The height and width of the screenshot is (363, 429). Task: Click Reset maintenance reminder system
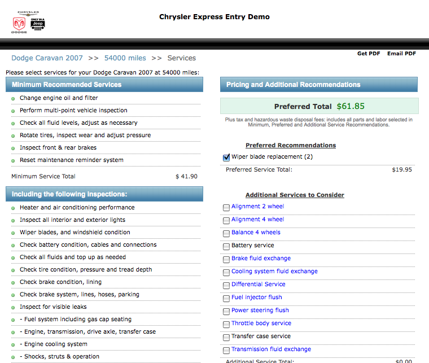point(72,160)
